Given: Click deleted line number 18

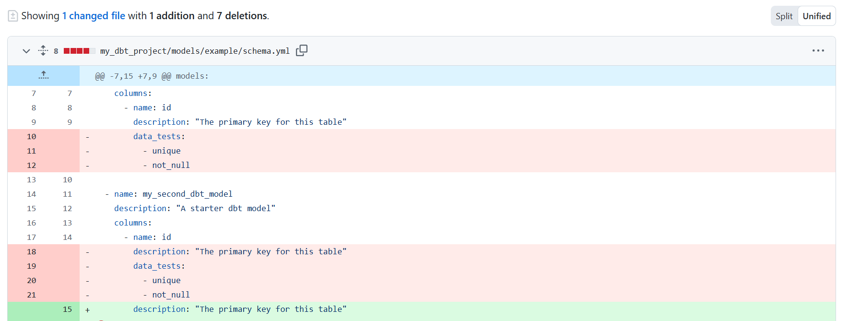Looking at the screenshot, I should point(31,251).
